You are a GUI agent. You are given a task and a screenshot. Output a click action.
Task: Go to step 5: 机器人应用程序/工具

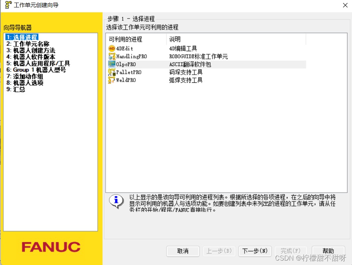pyautogui.click(x=38, y=63)
